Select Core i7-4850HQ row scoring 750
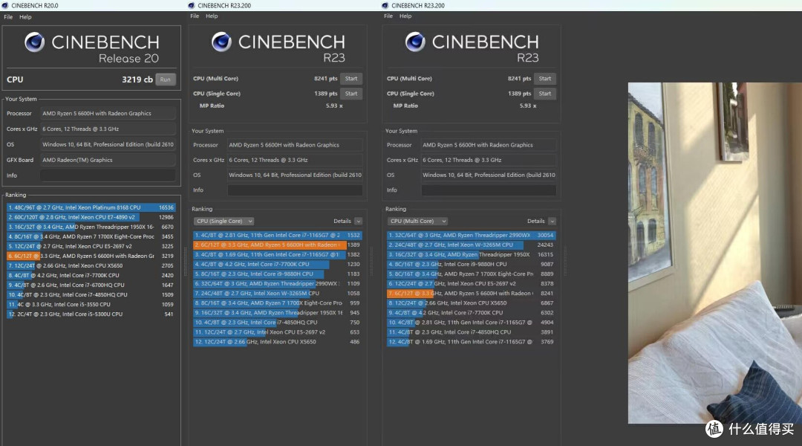 coord(278,323)
